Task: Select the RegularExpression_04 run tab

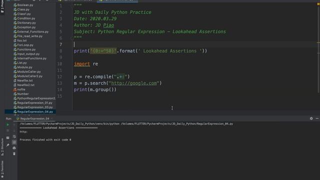Action: point(33,118)
